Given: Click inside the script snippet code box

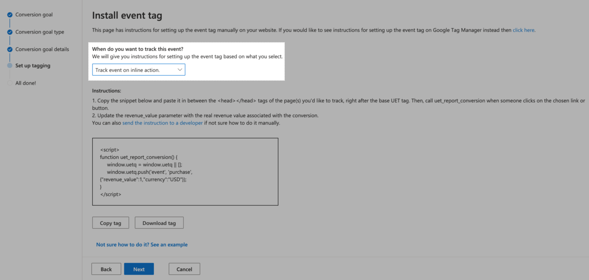Looking at the screenshot, I should click(x=185, y=172).
